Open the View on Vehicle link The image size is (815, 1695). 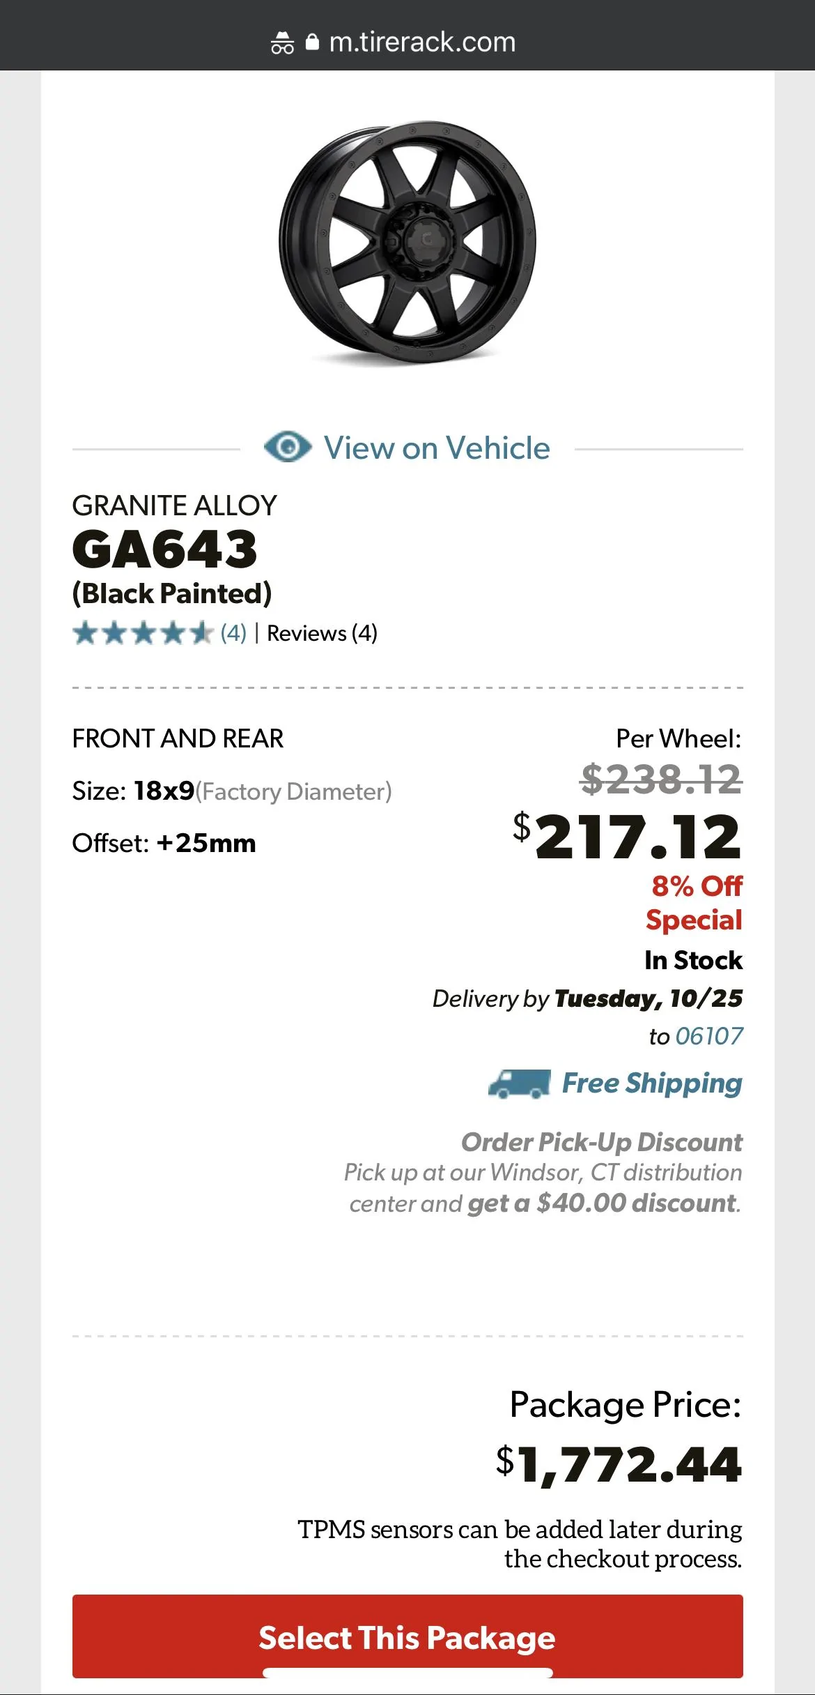point(437,448)
